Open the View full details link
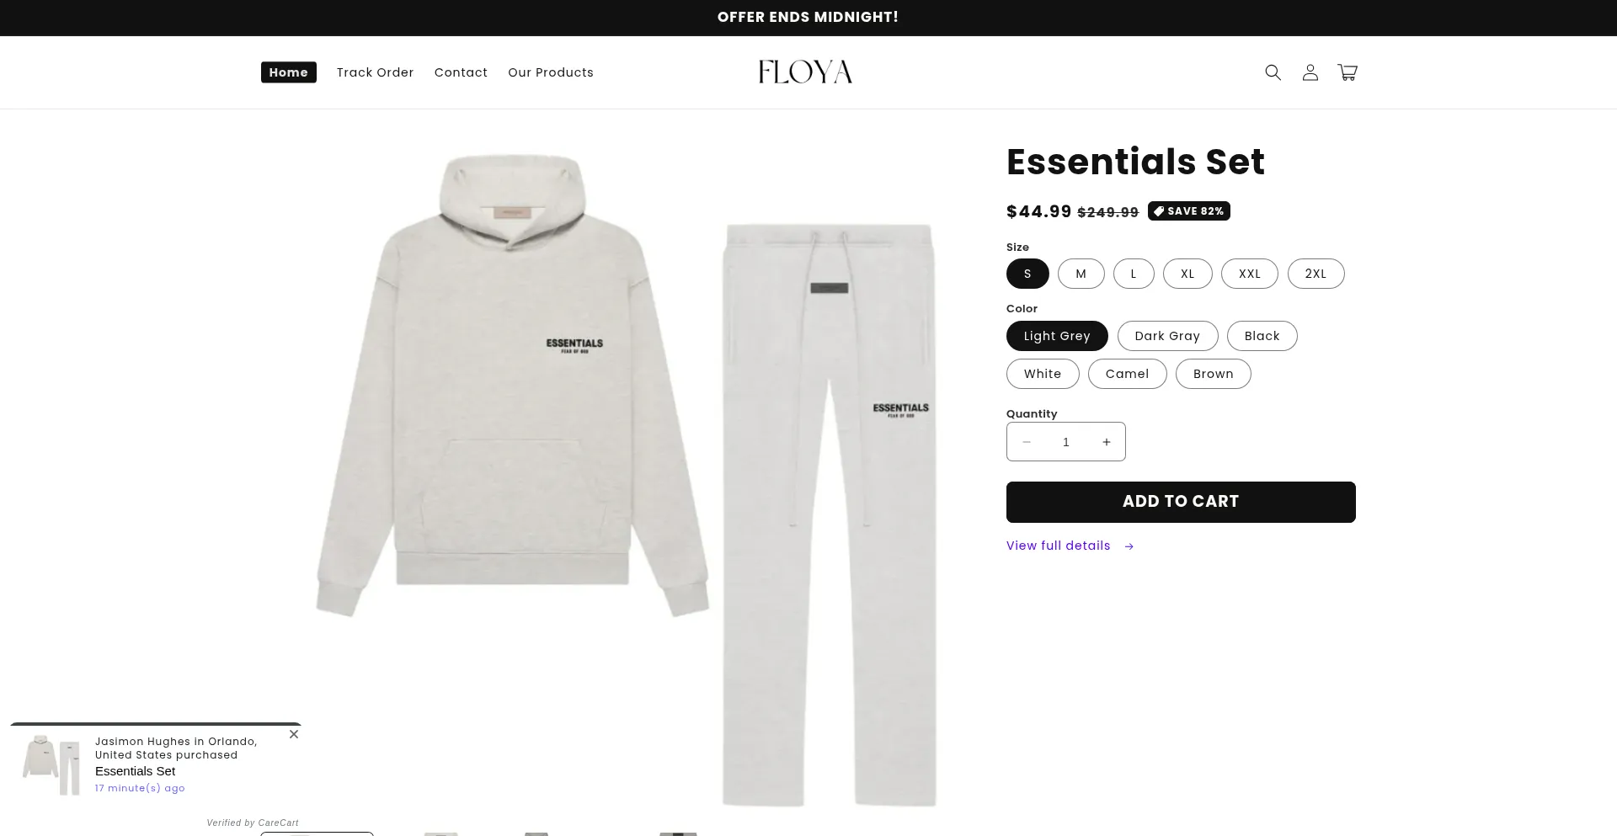Viewport: 1617px width, 836px height. (x=1058, y=546)
